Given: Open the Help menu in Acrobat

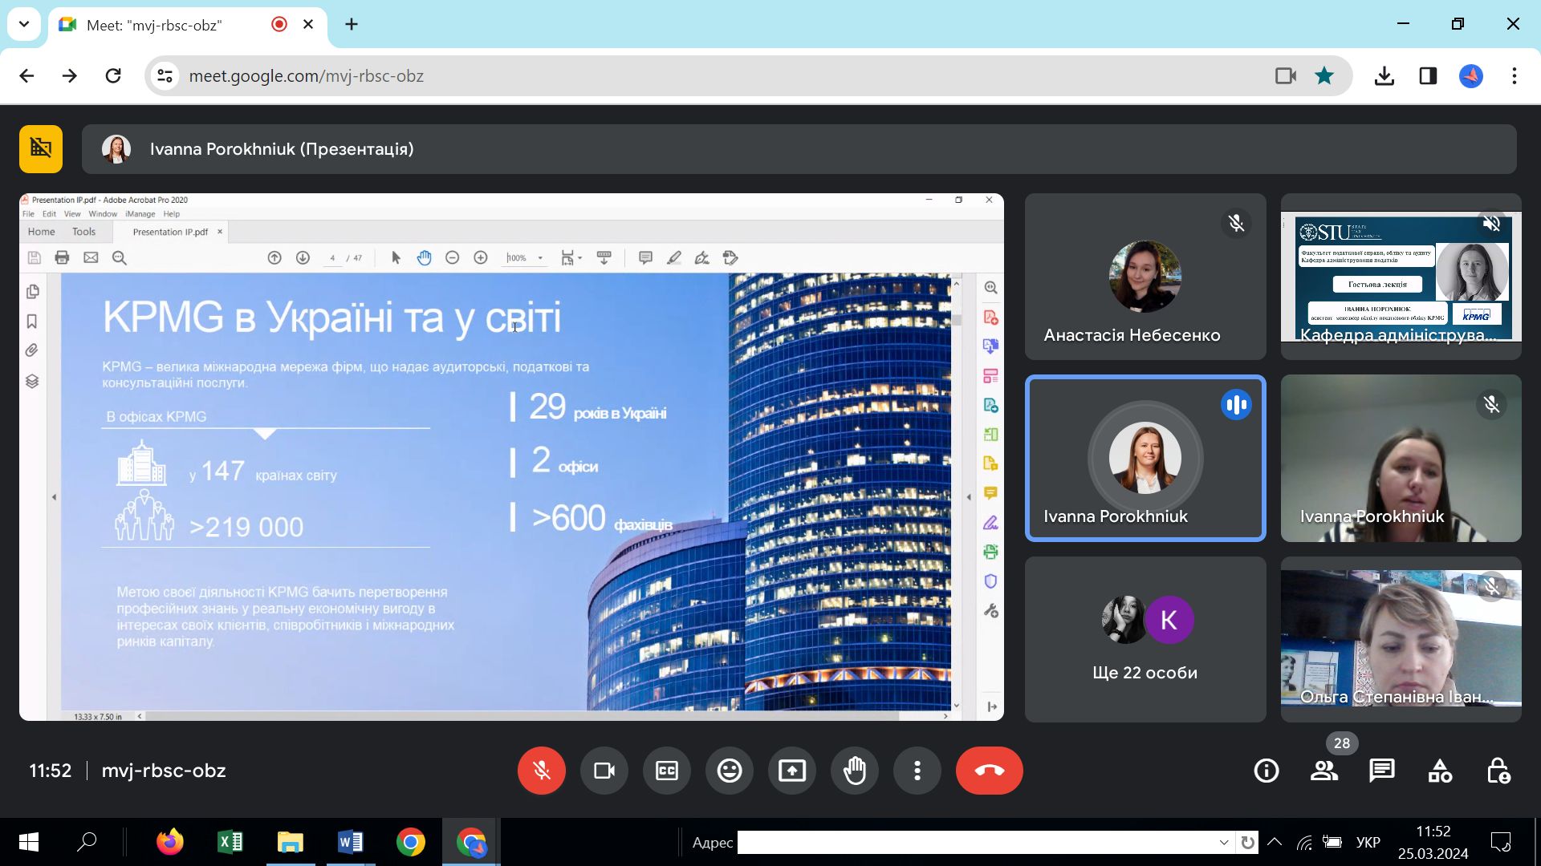Looking at the screenshot, I should [x=172, y=214].
